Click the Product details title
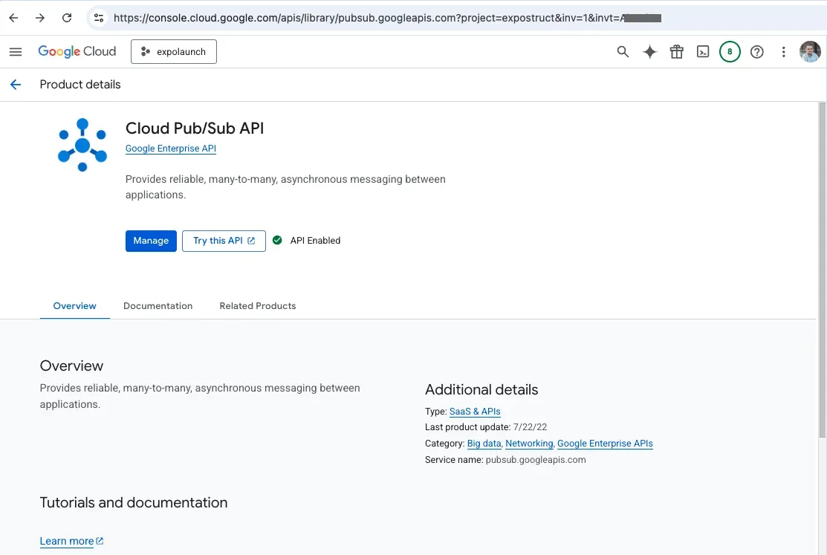This screenshot has width=827, height=555. pyautogui.click(x=80, y=85)
